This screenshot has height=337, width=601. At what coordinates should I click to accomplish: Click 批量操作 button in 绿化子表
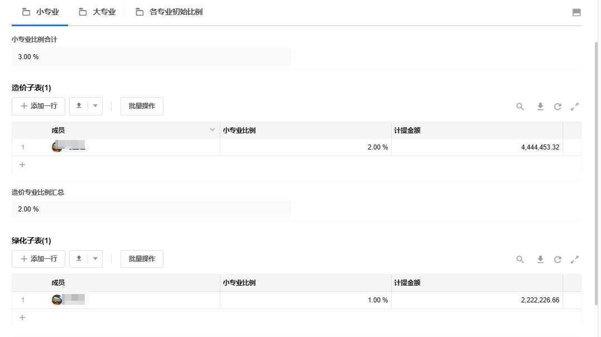click(142, 259)
